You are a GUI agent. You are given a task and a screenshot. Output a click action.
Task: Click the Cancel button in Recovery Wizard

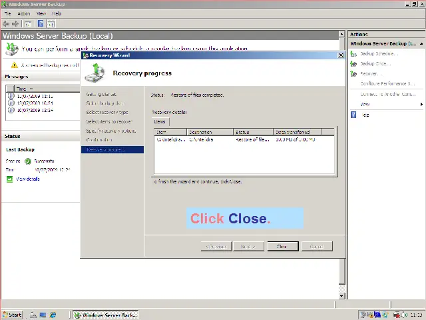[317, 246]
